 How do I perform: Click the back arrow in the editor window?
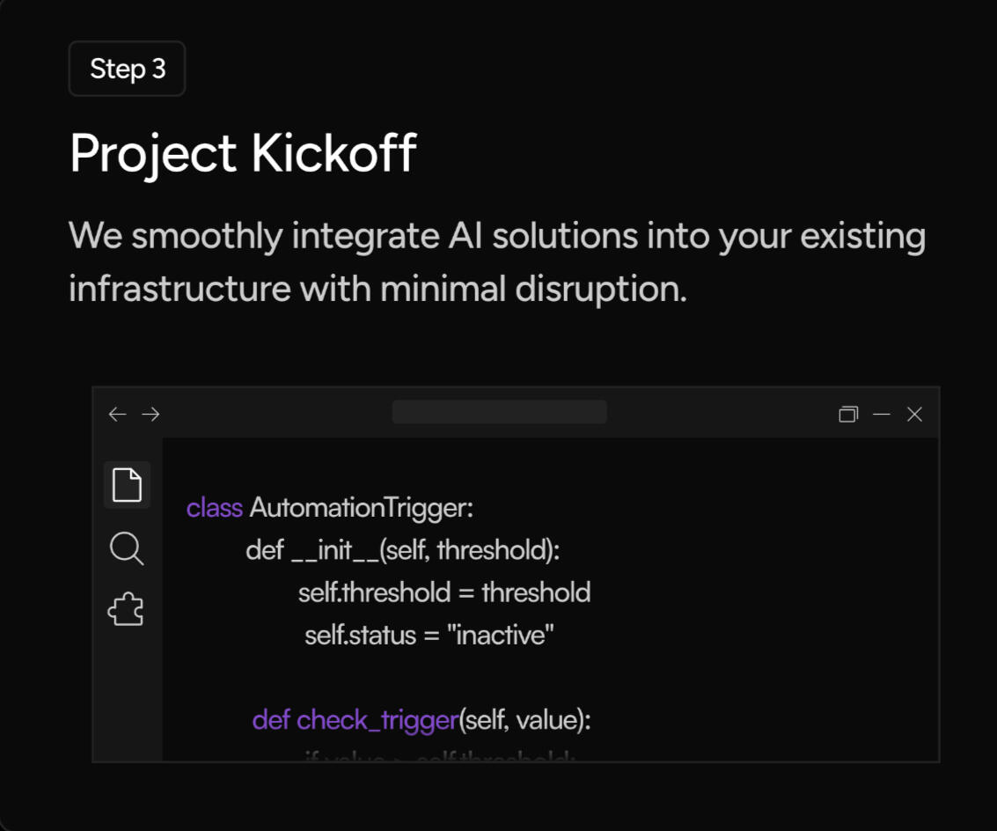point(117,414)
